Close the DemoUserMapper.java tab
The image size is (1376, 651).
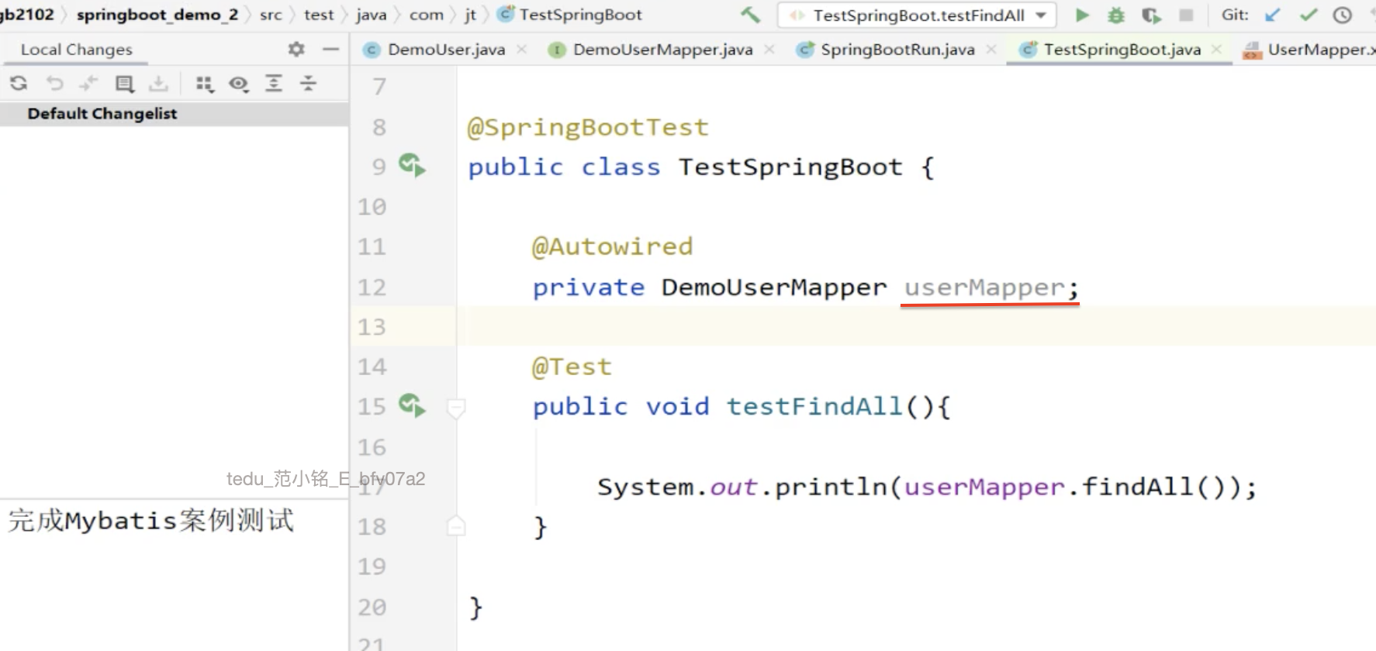point(769,50)
